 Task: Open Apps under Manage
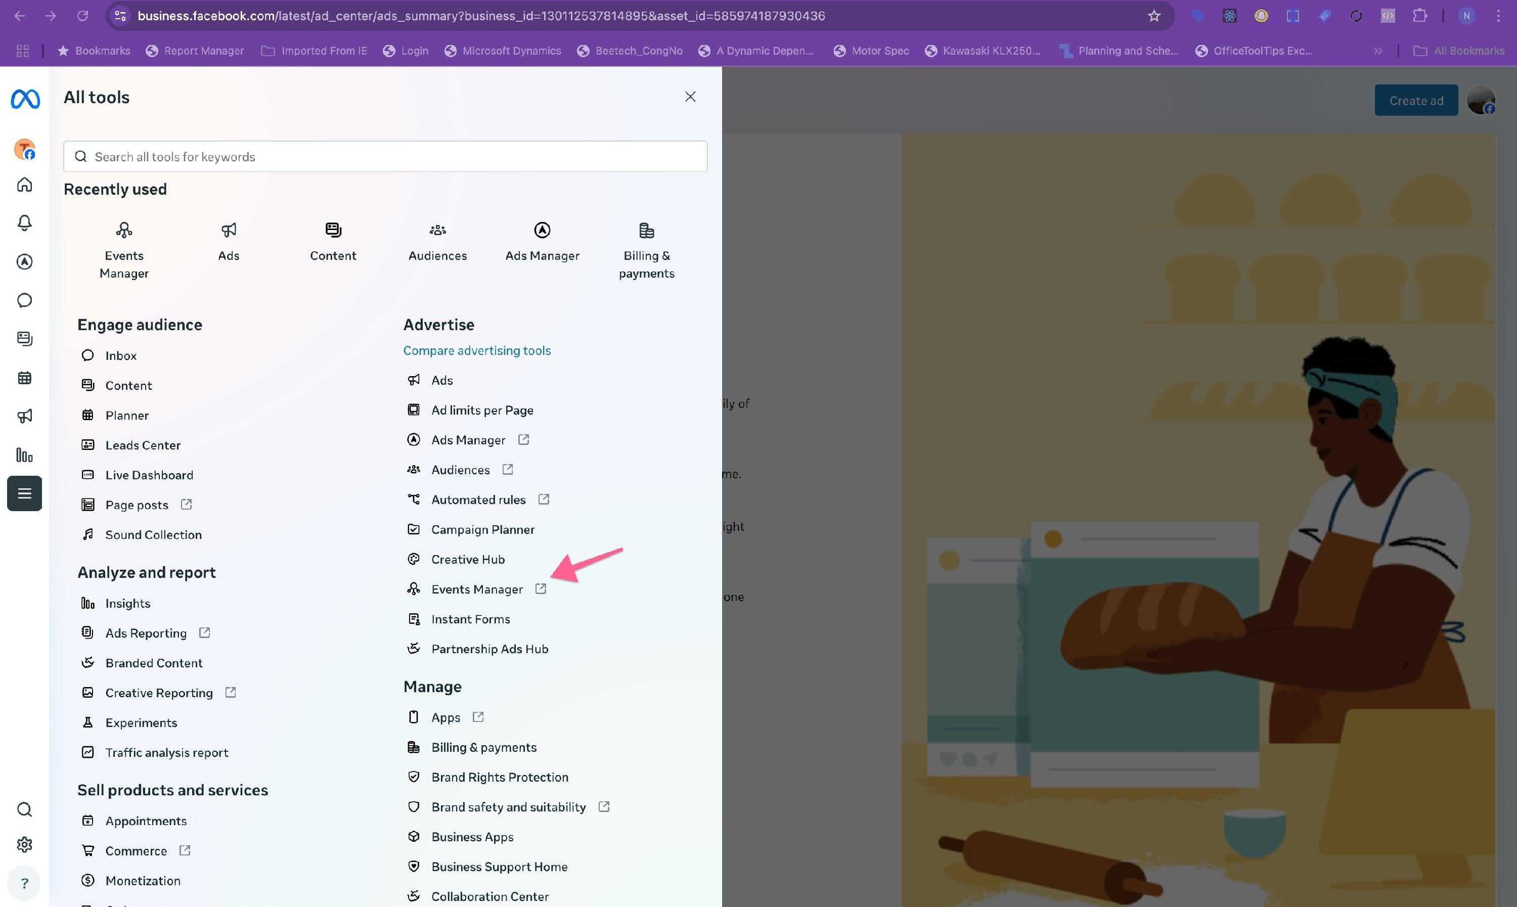pos(445,717)
